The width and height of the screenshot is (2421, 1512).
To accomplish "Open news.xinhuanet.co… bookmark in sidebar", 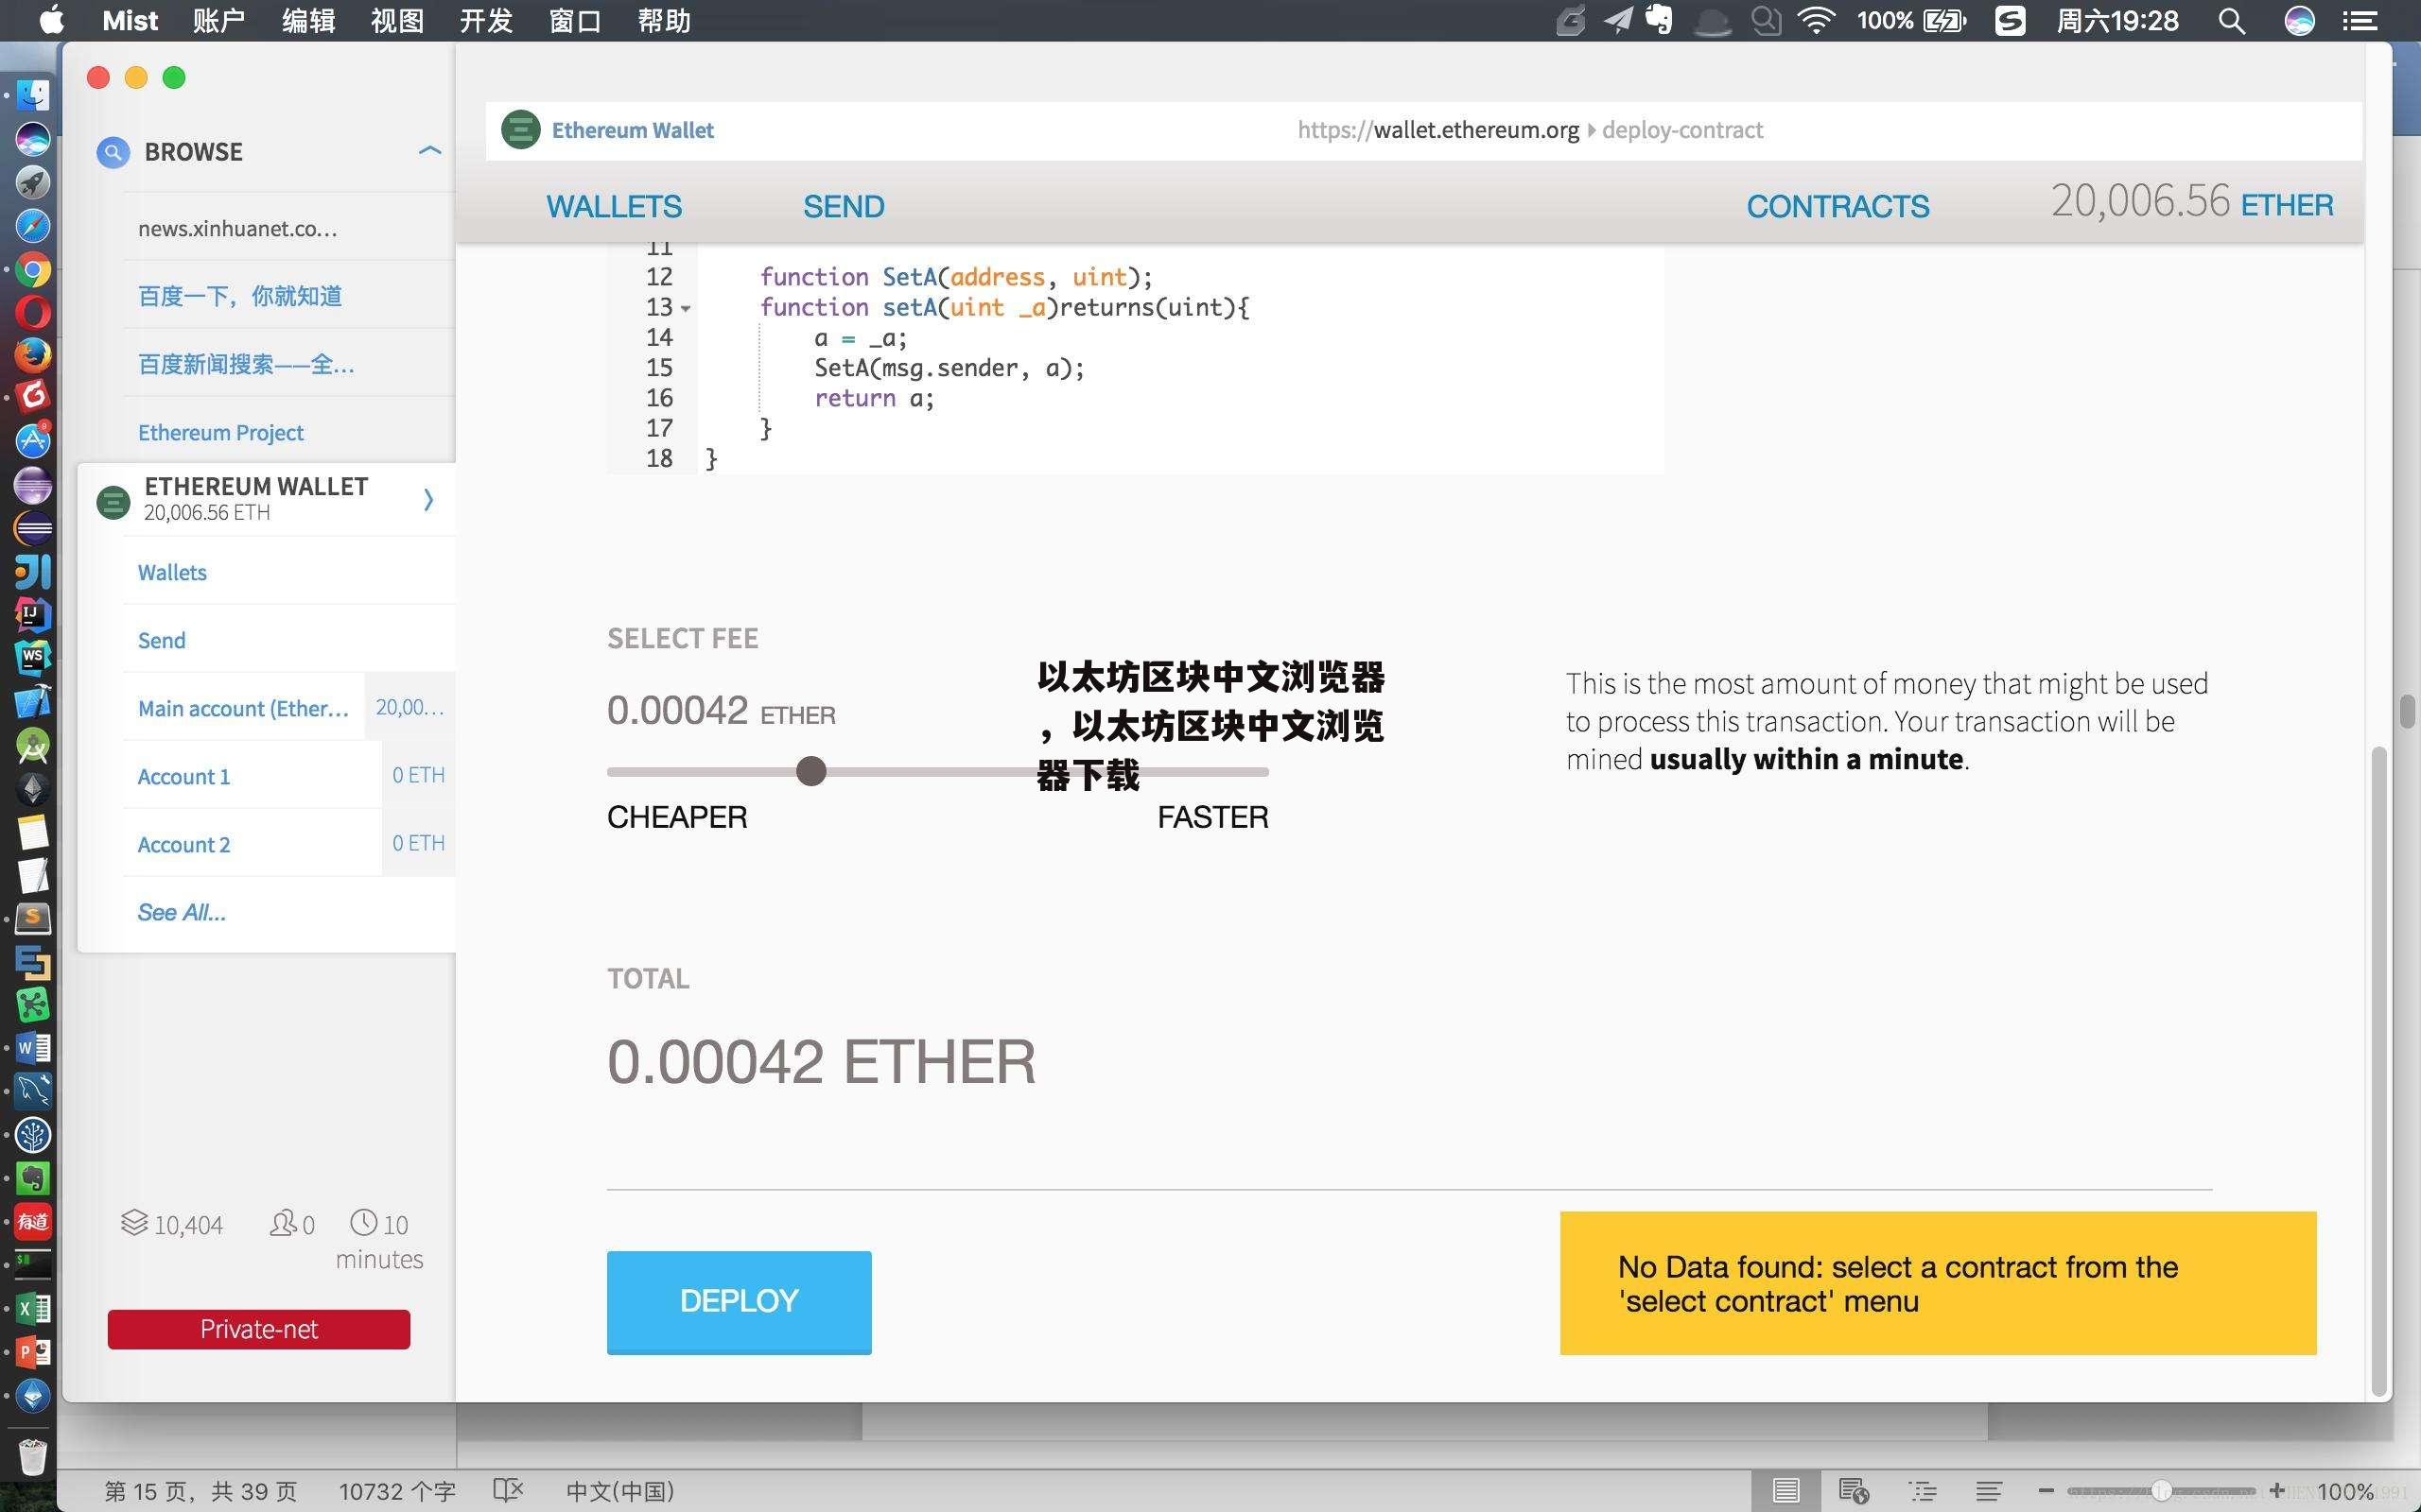I will (238, 228).
